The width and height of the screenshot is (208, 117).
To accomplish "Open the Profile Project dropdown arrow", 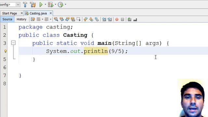I will click(65, 5).
